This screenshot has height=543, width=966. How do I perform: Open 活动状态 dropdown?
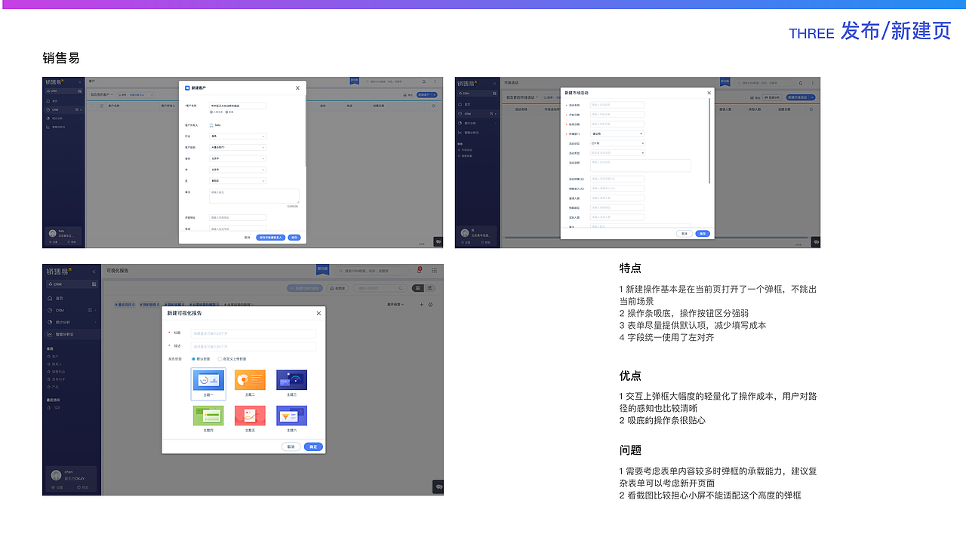tap(617, 143)
